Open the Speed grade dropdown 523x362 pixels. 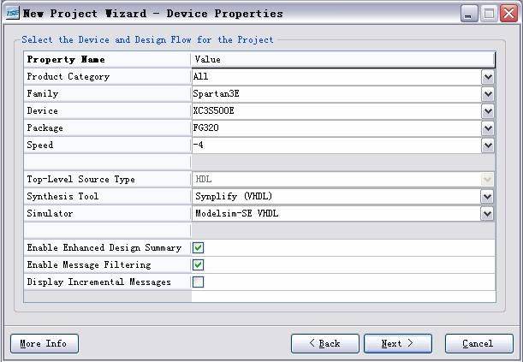(x=488, y=145)
